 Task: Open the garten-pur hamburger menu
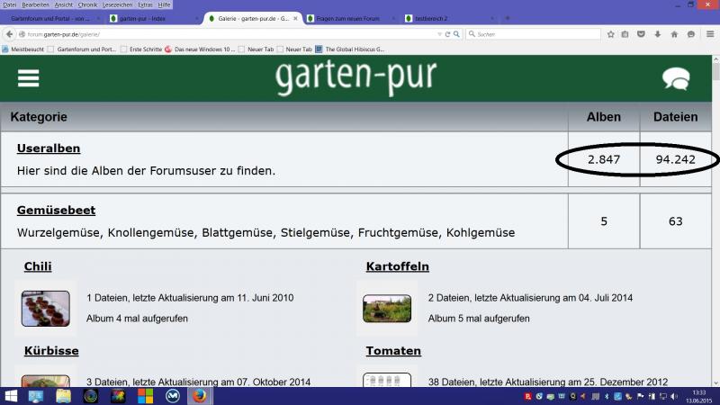(x=28, y=78)
